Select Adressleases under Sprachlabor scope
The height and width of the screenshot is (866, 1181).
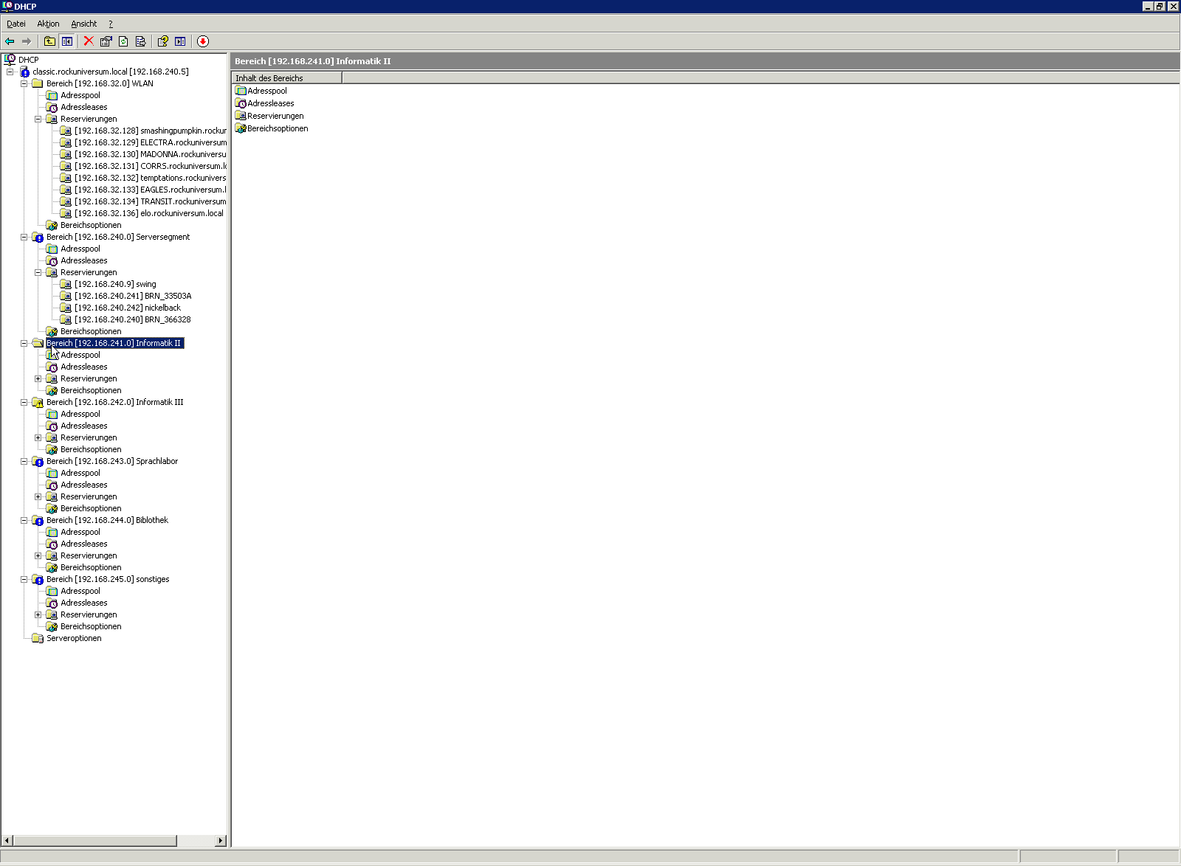[84, 485]
